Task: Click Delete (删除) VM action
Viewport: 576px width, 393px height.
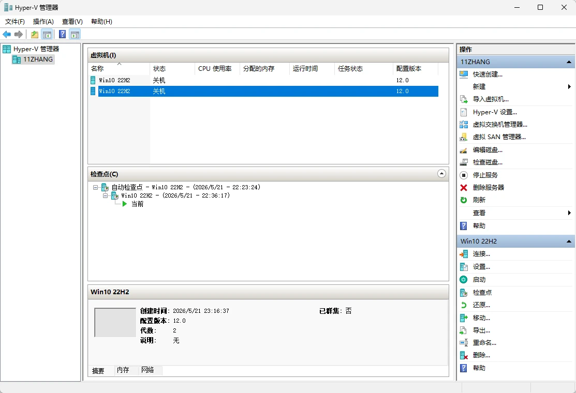Action: click(x=481, y=356)
